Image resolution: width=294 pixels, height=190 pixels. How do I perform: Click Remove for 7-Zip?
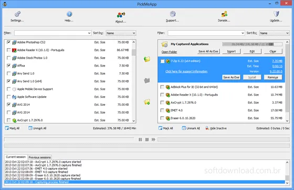[x=273, y=77]
